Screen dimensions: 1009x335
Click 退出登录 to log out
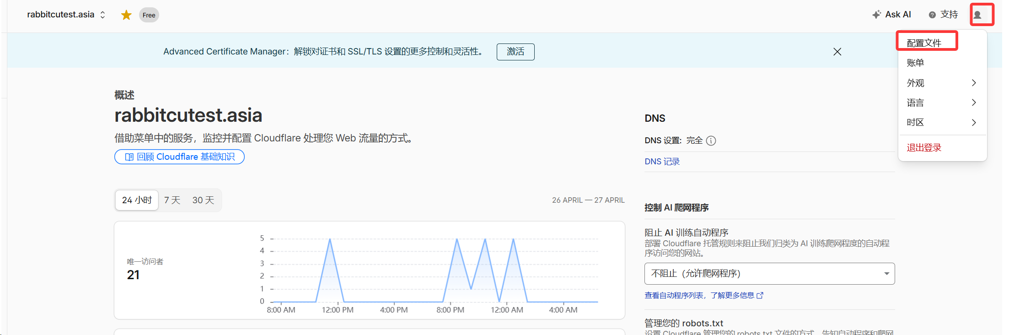tap(924, 147)
